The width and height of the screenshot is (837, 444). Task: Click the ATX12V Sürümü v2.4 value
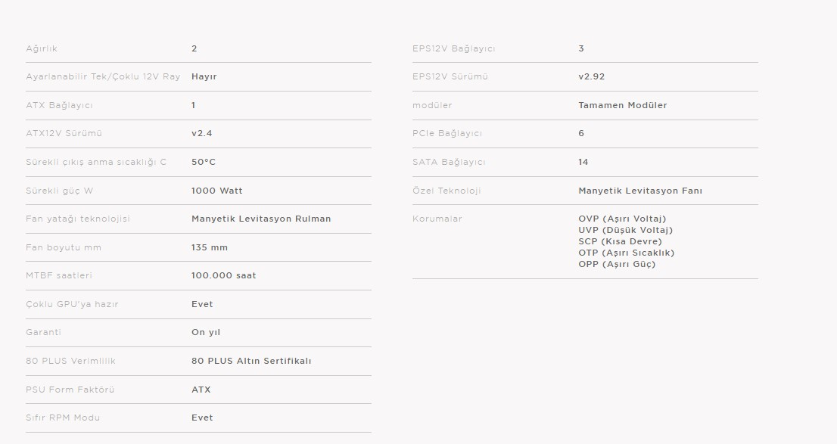[202, 133]
